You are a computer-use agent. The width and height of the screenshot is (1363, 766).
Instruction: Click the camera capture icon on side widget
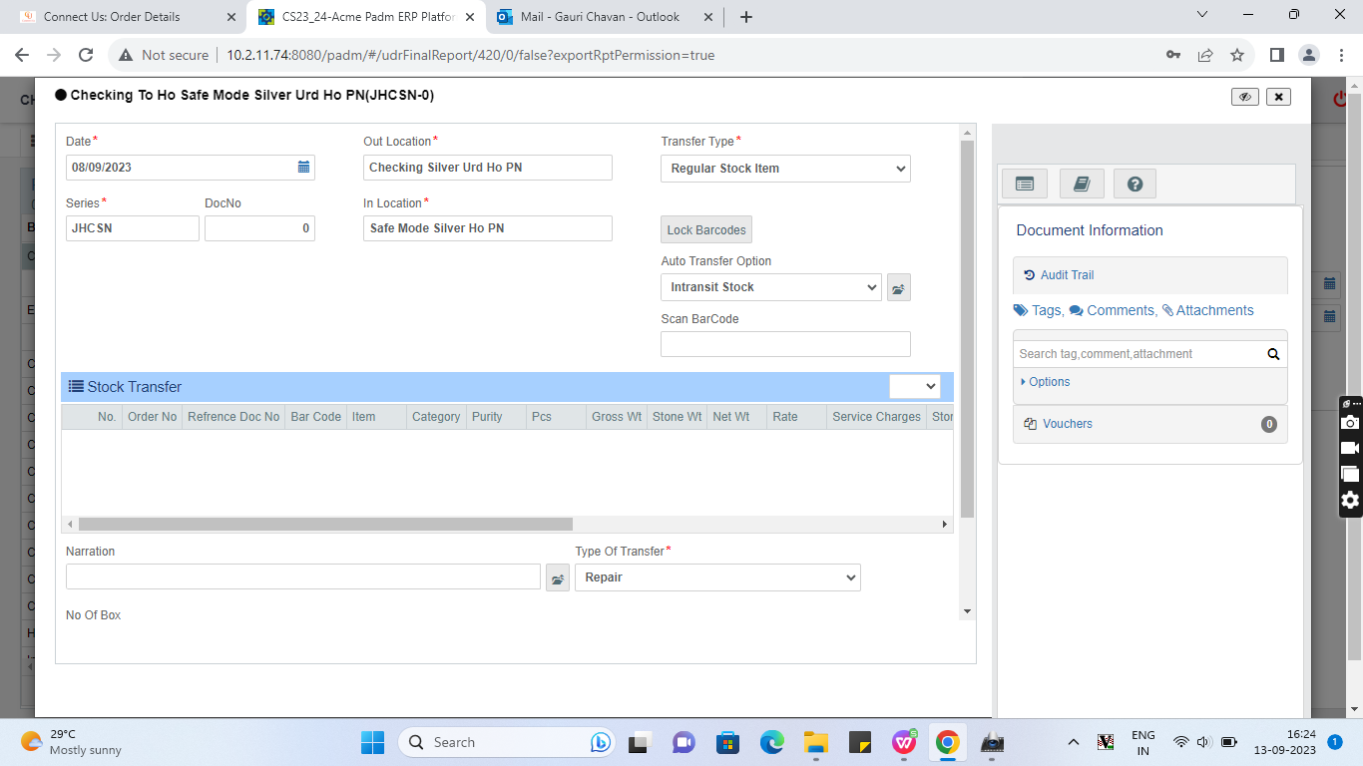[x=1350, y=422]
